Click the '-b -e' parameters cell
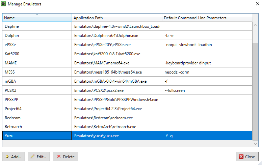Screen dimensions: 262x165 point(207,35)
